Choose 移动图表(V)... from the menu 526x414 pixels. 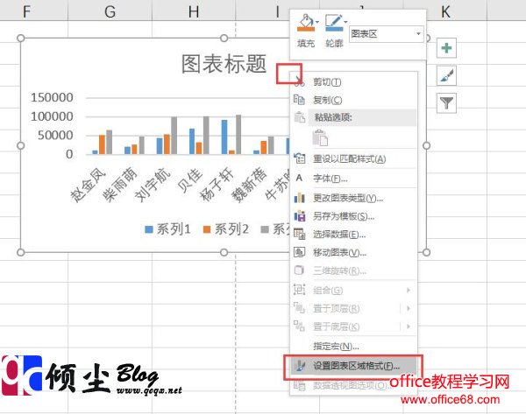click(x=353, y=252)
